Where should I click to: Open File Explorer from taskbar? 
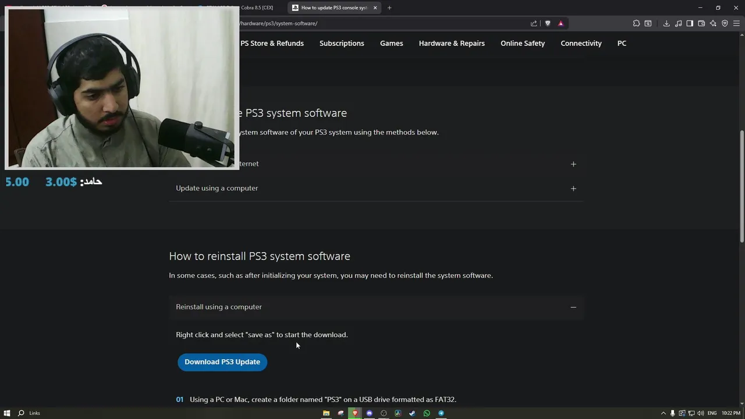[327, 413]
